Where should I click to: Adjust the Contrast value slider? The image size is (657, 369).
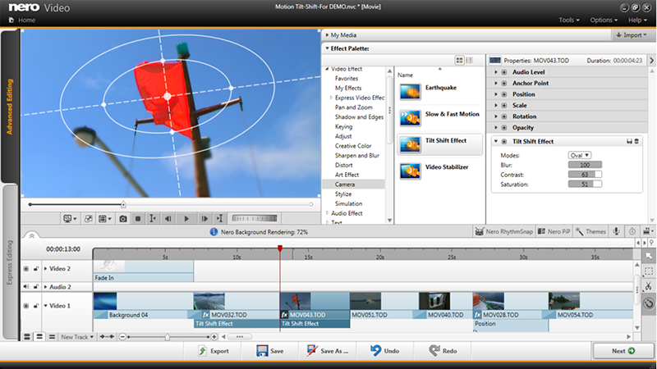click(x=585, y=175)
